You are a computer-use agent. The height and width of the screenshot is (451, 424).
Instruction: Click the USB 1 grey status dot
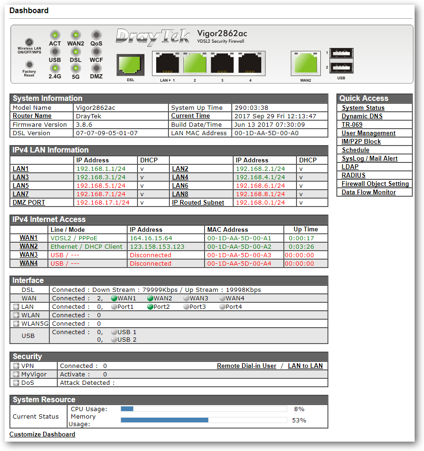click(x=114, y=332)
